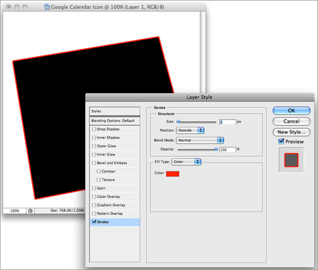The image size is (318, 270).
Task: Enable the Drop Shadow checkbox
Action: [94, 129]
